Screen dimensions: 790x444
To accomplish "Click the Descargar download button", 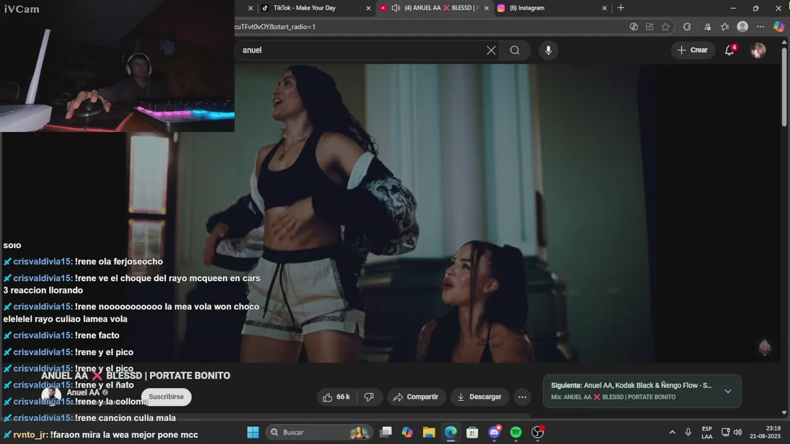I will (479, 397).
